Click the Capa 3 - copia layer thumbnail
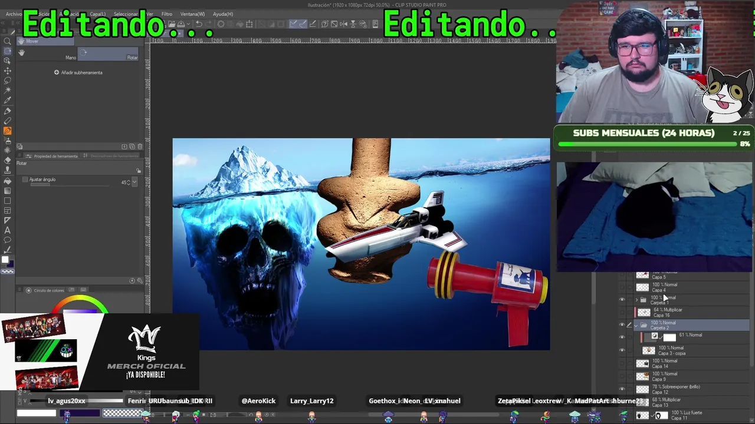The width and height of the screenshot is (755, 424). pos(648,350)
